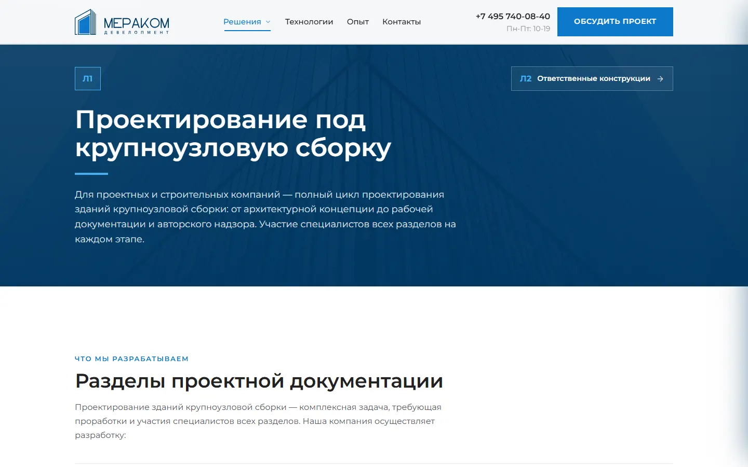Click the Мераком Девелопмент logo text
The width and height of the screenshot is (748, 467).
(x=137, y=25)
